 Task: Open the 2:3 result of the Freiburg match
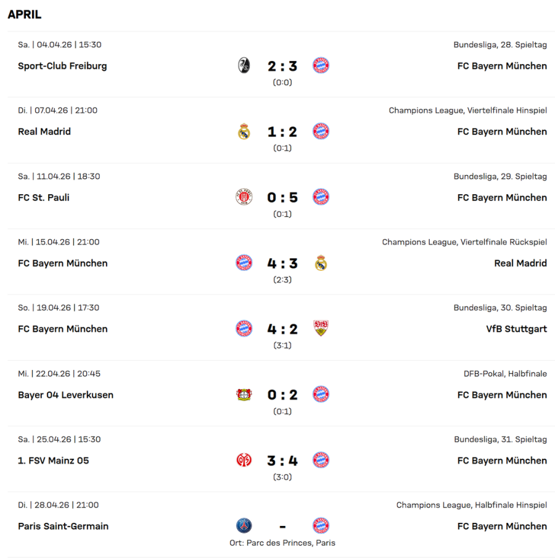[x=282, y=66]
